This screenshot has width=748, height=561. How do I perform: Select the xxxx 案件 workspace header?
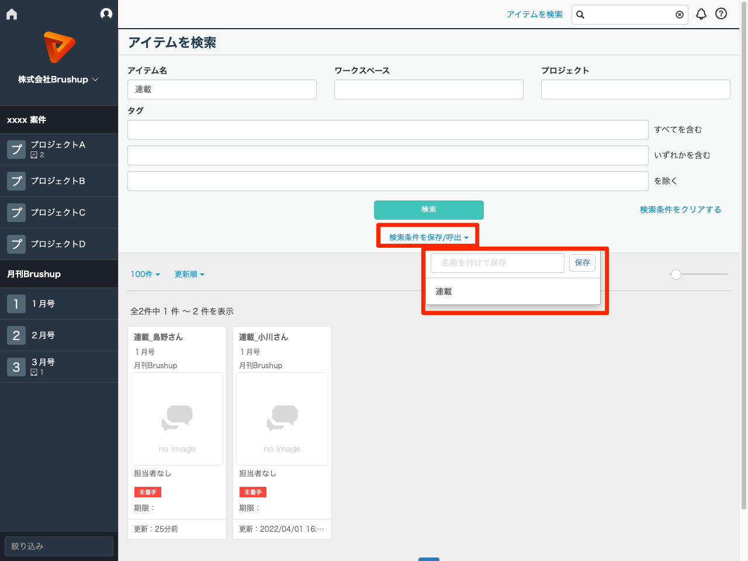point(59,120)
